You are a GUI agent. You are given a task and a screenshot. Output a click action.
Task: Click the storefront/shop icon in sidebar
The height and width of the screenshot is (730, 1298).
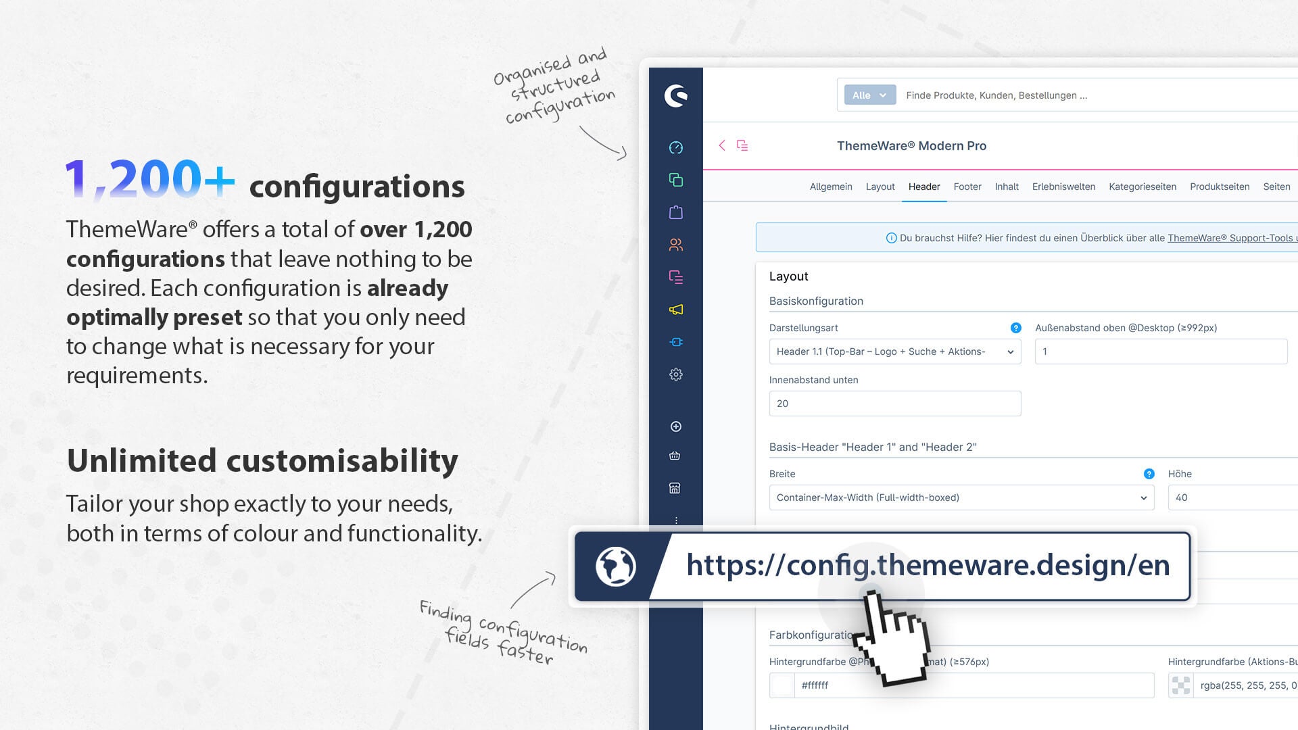(x=676, y=487)
